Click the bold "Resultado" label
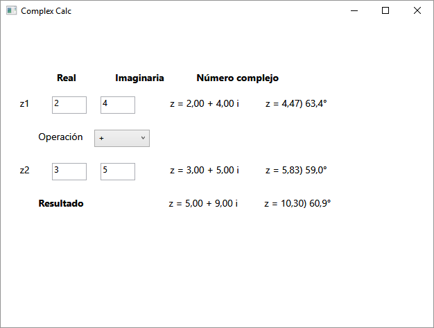 [x=61, y=204]
